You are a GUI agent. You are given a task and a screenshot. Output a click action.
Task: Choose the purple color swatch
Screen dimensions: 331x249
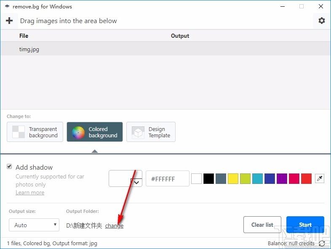pos(282,179)
